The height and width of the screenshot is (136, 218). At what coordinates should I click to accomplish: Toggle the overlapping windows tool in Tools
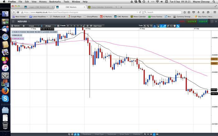165,26
